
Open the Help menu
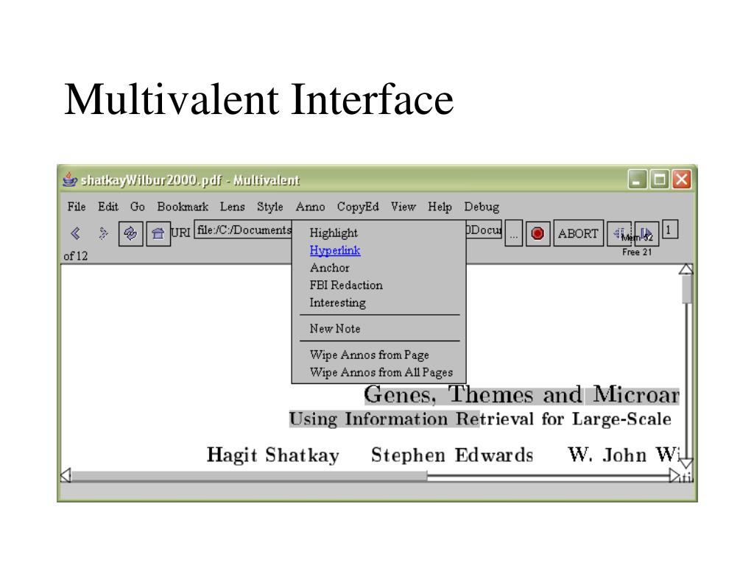[x=440, y=207]
